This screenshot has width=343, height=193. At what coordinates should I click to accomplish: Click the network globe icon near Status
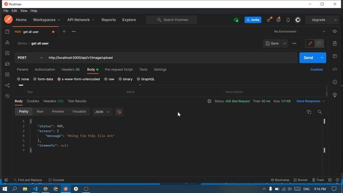coord(210,101)
